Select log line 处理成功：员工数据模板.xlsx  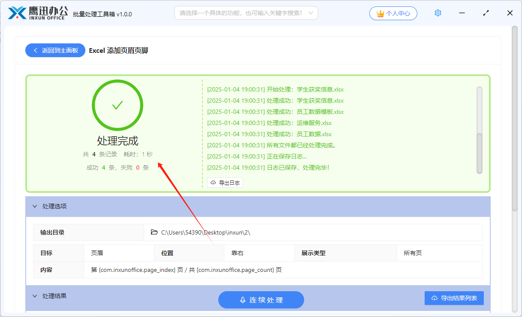pyautogui.click(x=275, y=112)
